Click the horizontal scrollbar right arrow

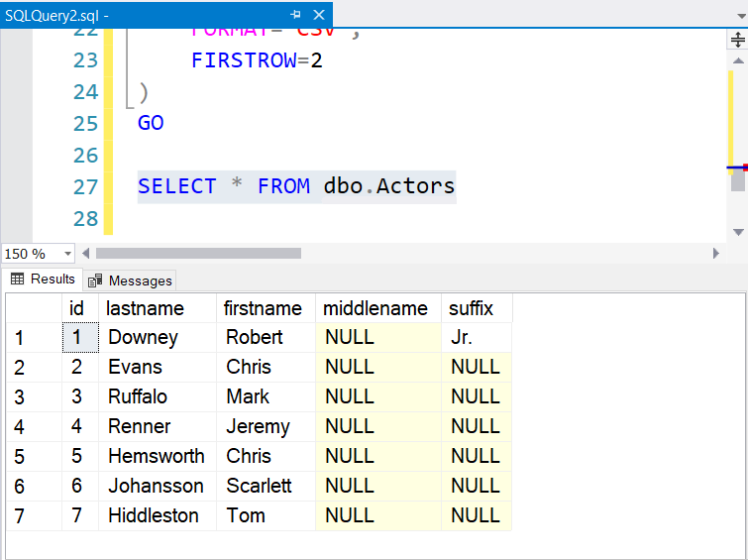717,254
